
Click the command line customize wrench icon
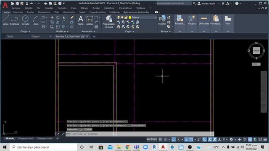point(63,134)
